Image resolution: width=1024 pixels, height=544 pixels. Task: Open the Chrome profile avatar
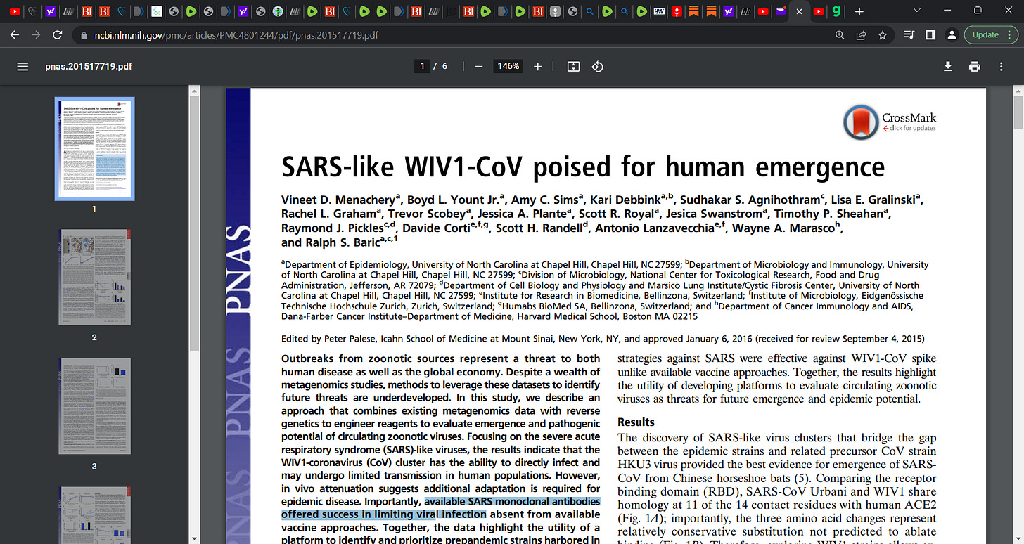[x=952, y=34]
